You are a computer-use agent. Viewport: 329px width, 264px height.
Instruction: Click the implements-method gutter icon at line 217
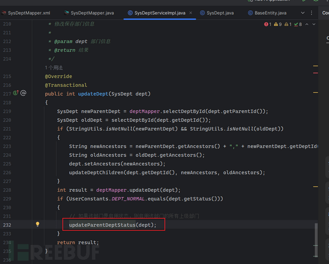click(x=16, y=93)
